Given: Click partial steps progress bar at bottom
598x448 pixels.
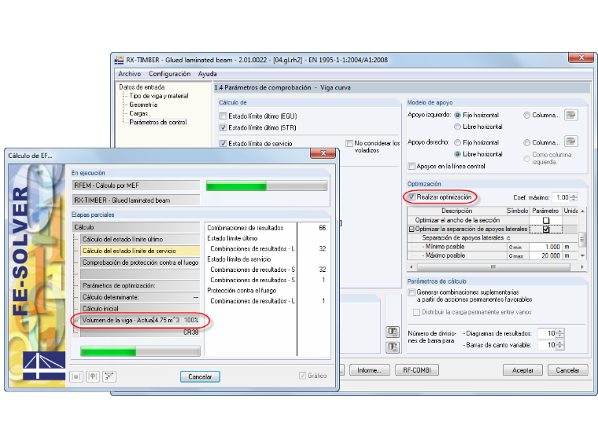Looking at the screenshot, I should [140, 351].
